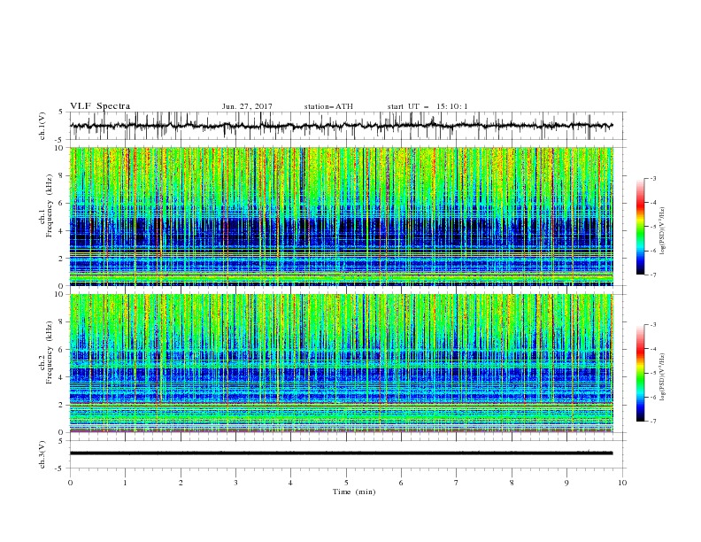
Task: Click the "Time (min)" axis label
Action: tap(354, 492)
